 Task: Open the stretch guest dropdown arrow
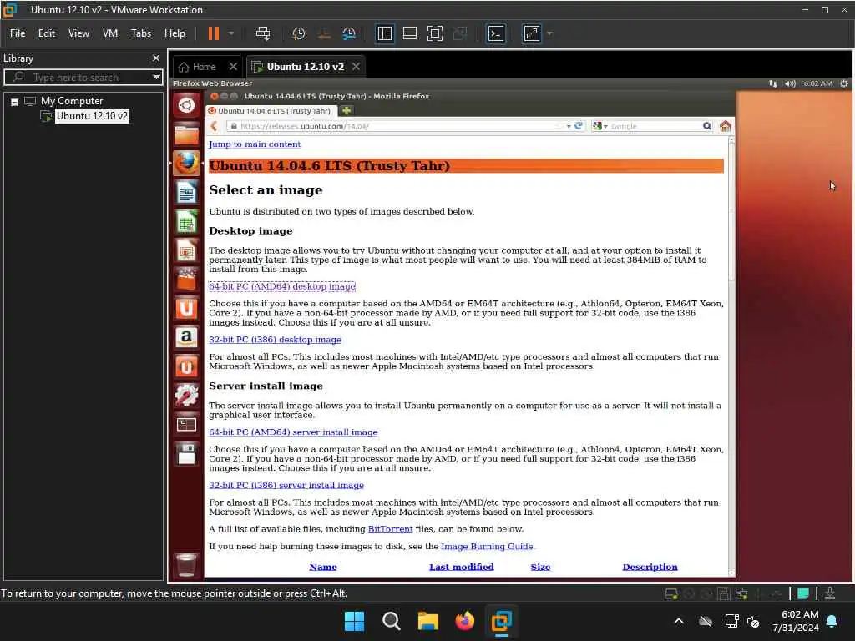[x=549, y=33]
